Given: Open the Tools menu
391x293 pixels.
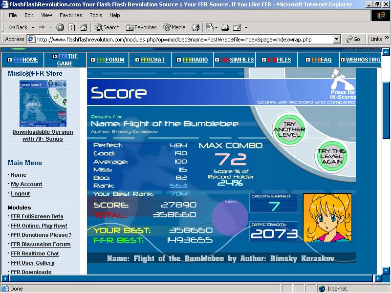Looking at the screenshot, I should click(96, 15).
